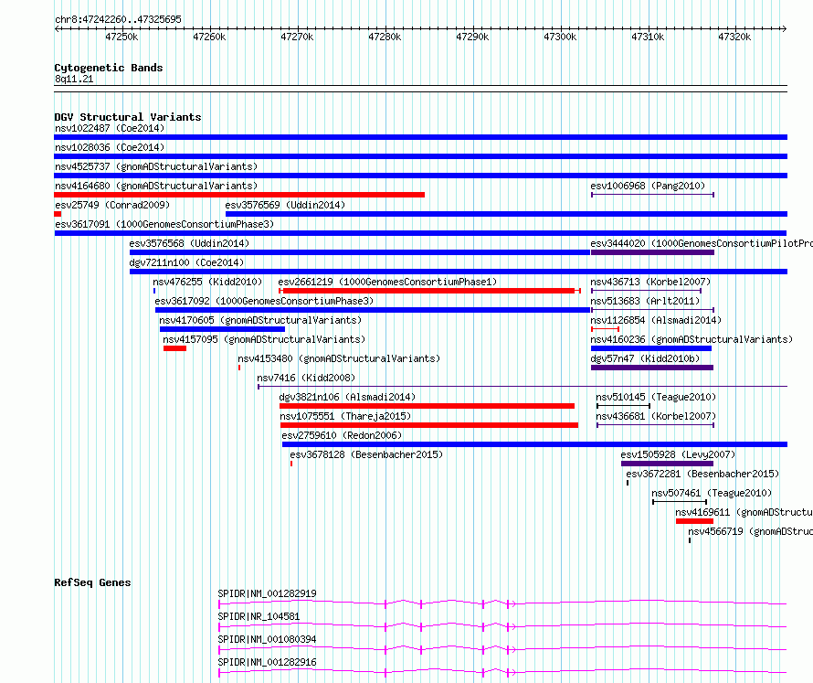The height and width of the screenshot is (683, 813).
Task: Click the RefSeq Genes track title
Action: click(x=92, y=582)
